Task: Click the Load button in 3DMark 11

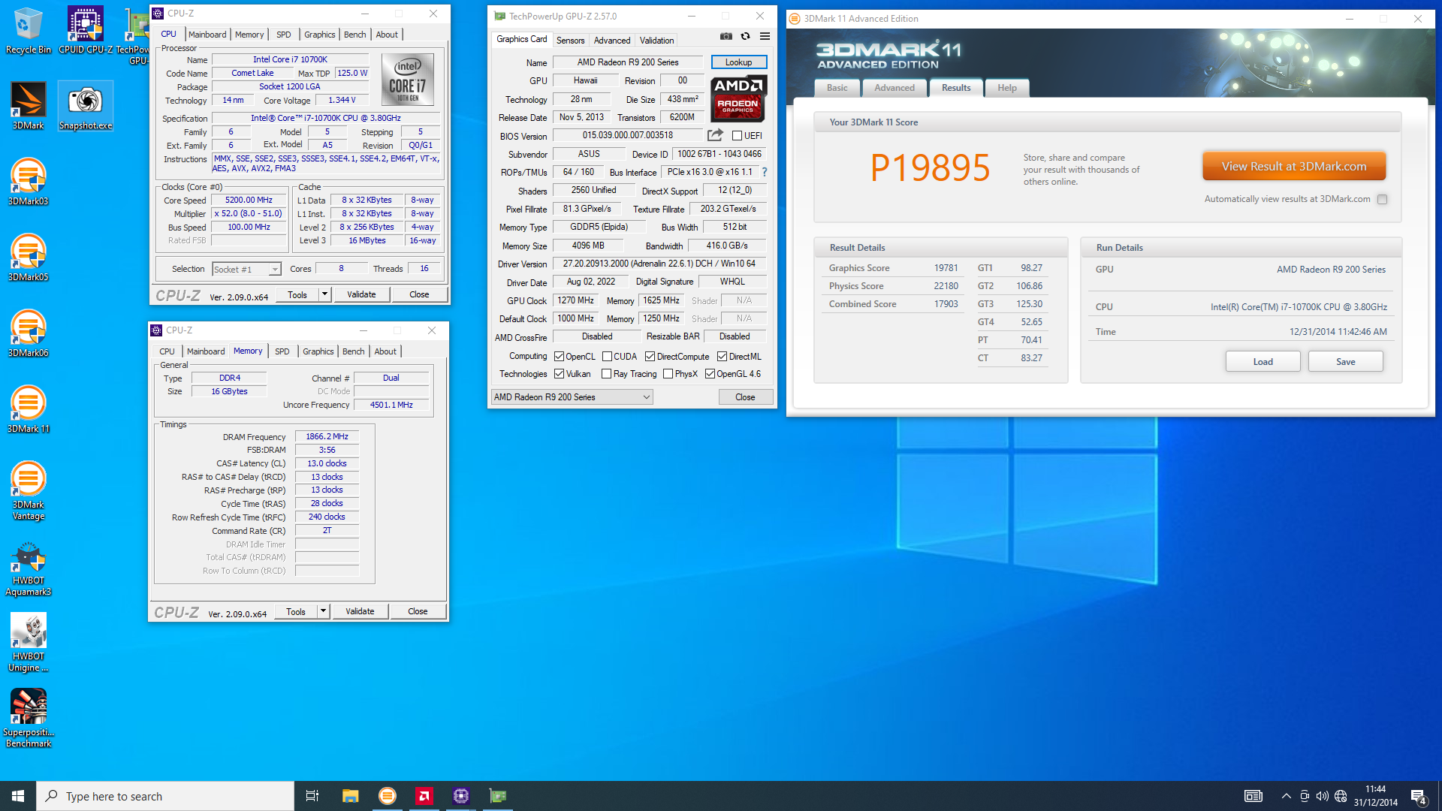Action: (1263, 362)
